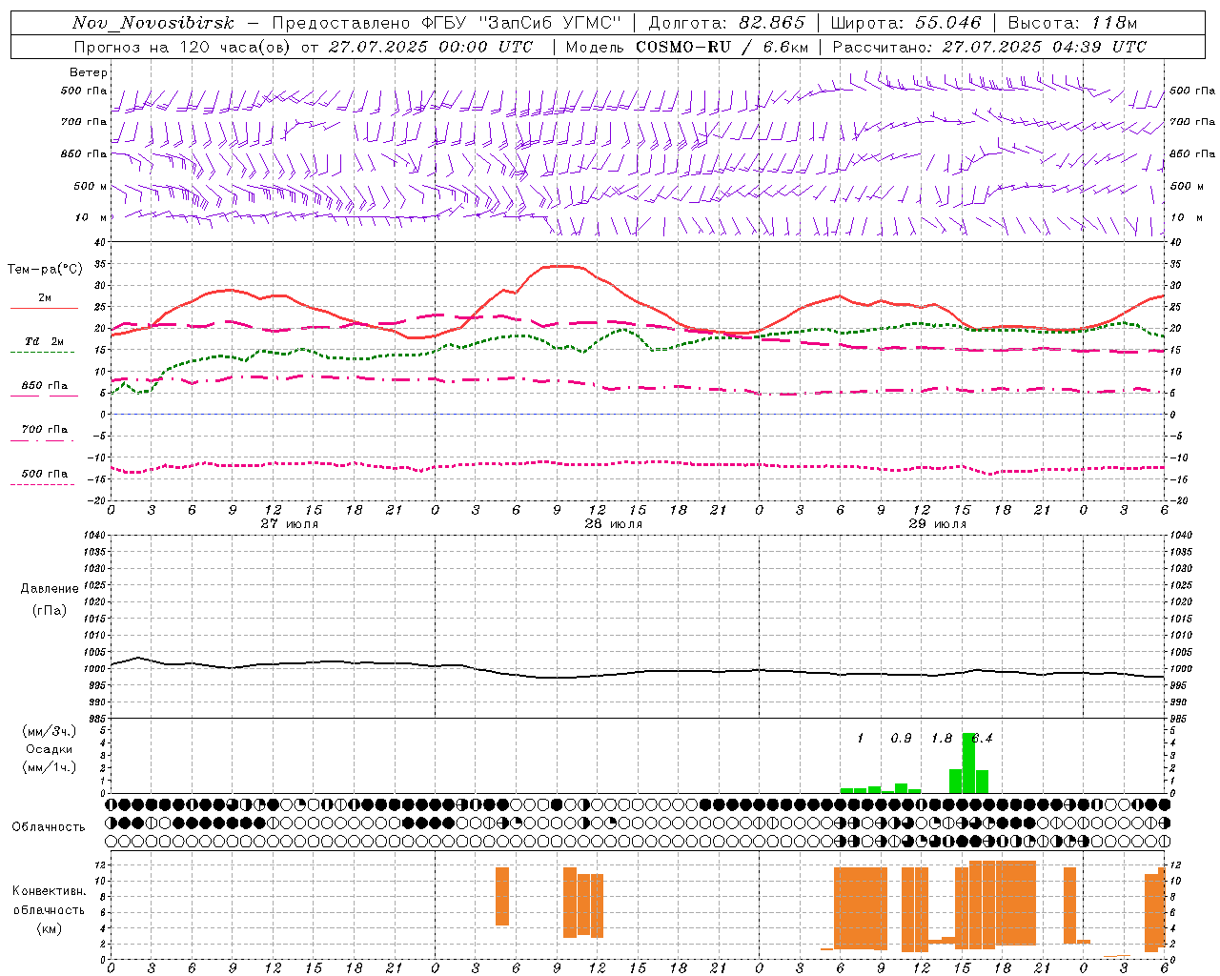Click the left "10 м" wind level label
The image size is (1220, 976).
(x=91, y=217)
